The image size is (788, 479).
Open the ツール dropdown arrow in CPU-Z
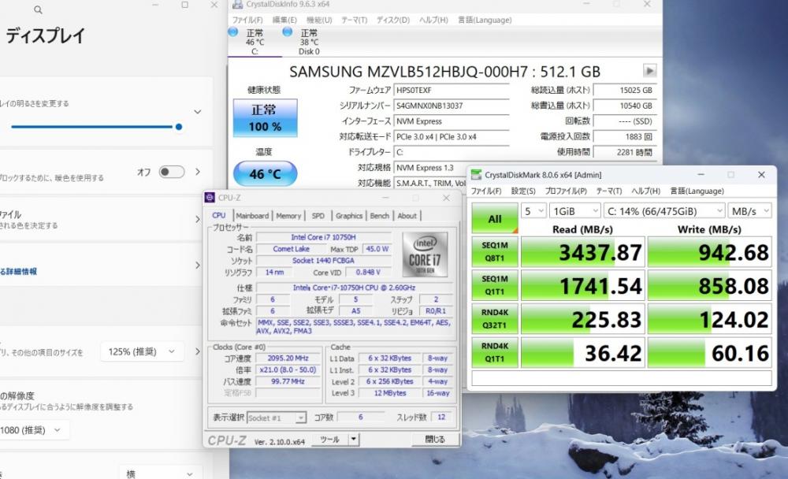point(353,440)
